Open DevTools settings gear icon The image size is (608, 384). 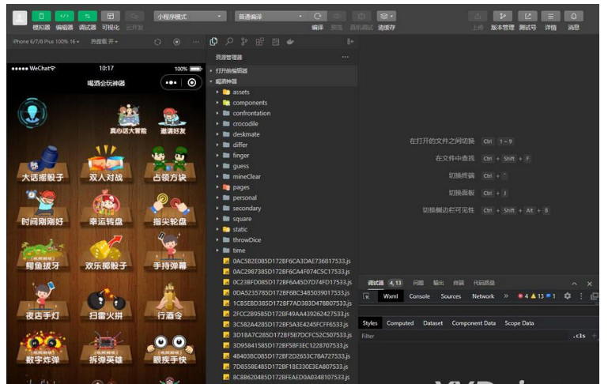point(567,296)
